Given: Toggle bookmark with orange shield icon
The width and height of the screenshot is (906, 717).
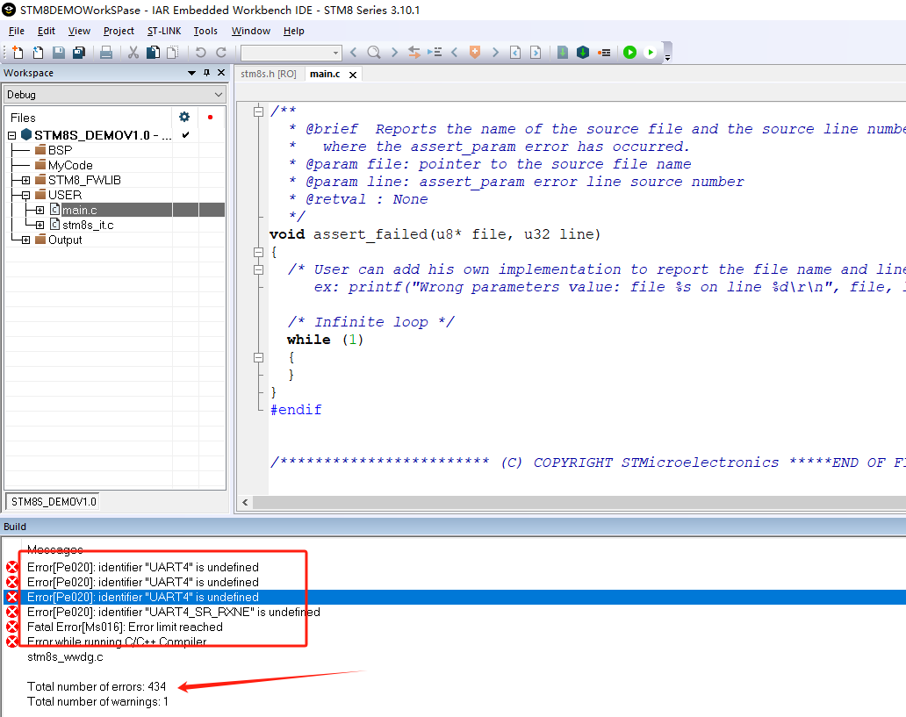Looking at the screenshot, I should (474, 53).
